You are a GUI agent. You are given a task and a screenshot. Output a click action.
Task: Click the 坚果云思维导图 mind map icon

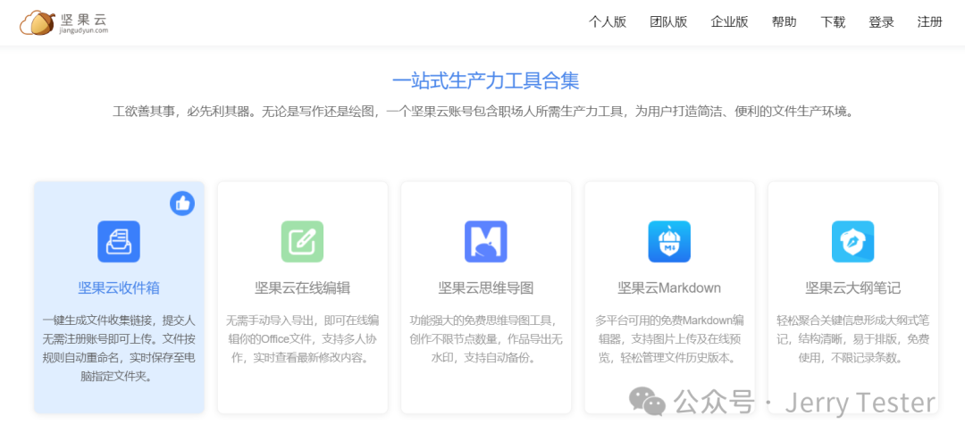tap(485, 242)
